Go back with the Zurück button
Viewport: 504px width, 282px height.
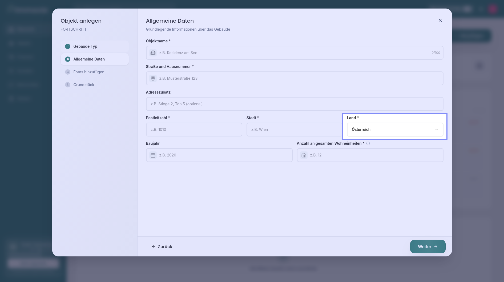coord(162,247)
